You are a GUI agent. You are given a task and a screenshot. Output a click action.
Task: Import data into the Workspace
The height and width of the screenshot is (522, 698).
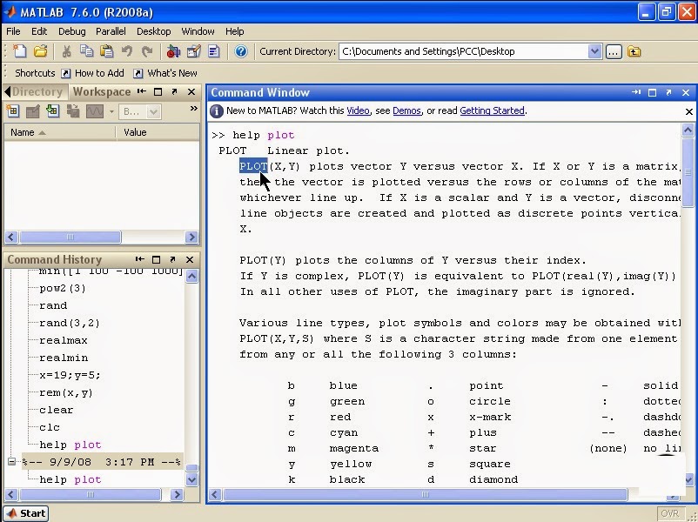[52, 111]
